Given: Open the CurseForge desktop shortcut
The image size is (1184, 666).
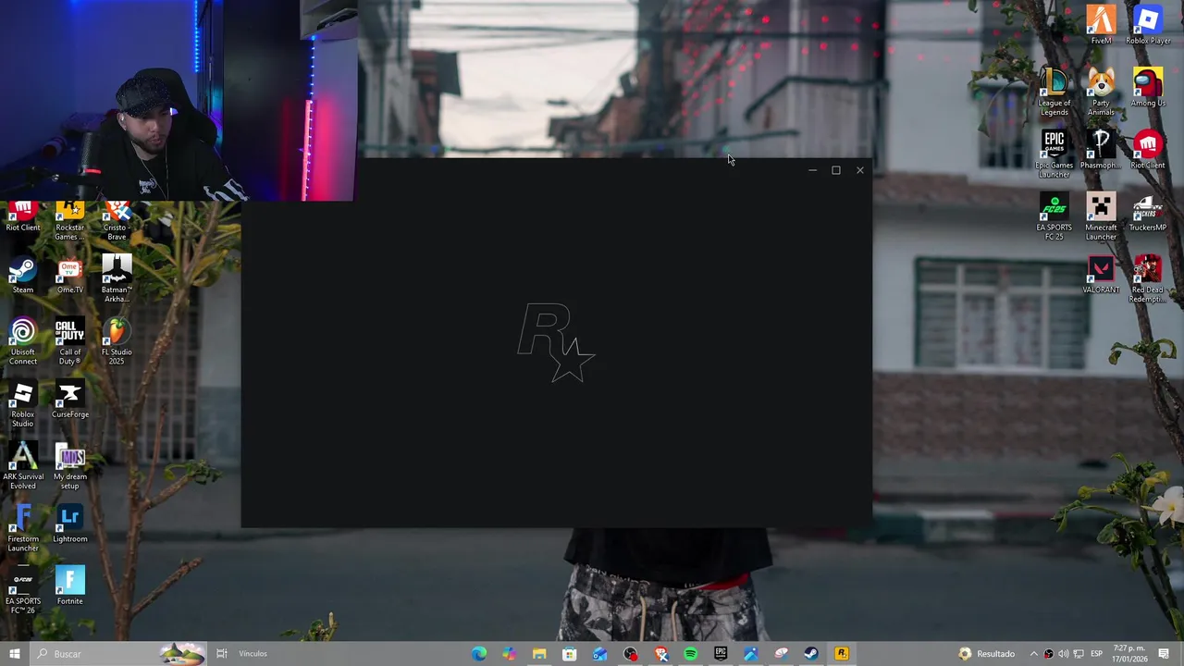Looking at the screenshot, I should point(69,399).
